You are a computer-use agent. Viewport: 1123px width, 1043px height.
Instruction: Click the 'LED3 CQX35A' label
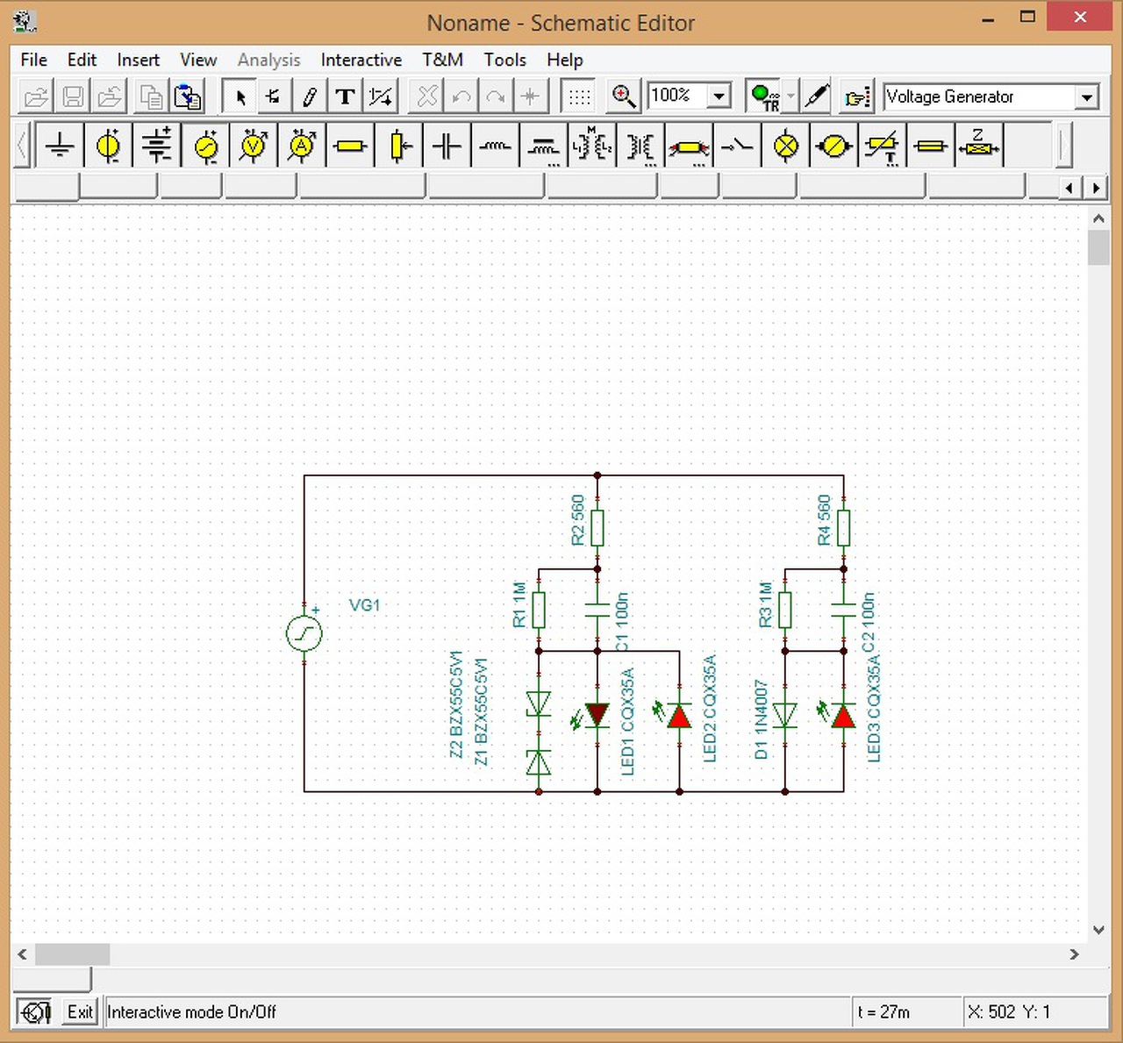(x=873, y=709)
